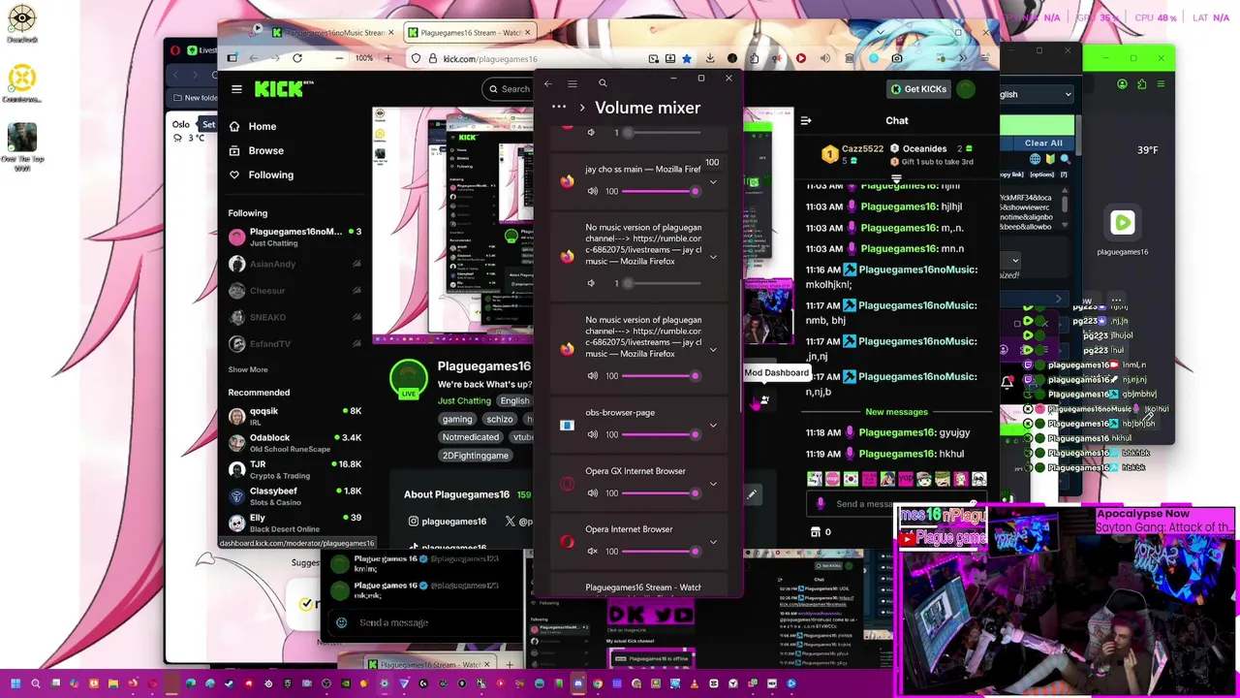Open the Mod Dashboard icon button

click(764, 399)
